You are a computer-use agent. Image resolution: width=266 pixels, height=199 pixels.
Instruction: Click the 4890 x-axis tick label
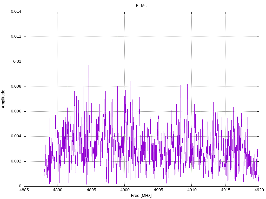pos(57,190)
